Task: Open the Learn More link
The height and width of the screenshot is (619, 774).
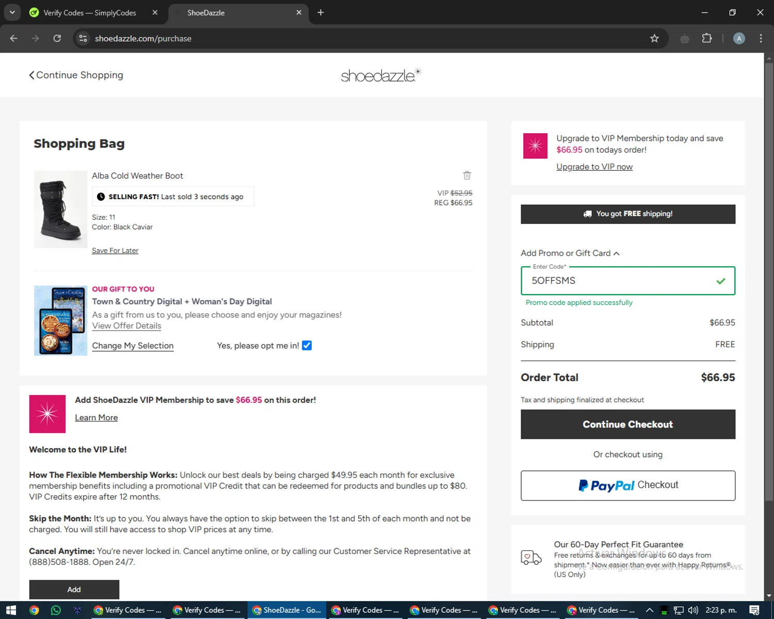Action: tap(96, 418)
